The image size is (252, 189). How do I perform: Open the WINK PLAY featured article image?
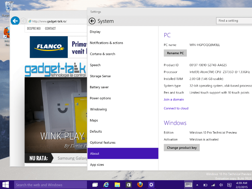click(56, 115)
